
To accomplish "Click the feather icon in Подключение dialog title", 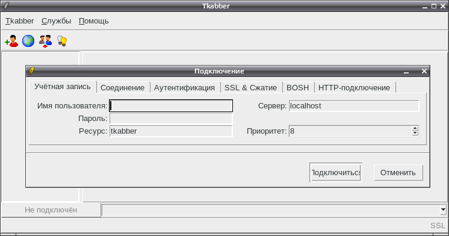I will [x=31, y=71].
